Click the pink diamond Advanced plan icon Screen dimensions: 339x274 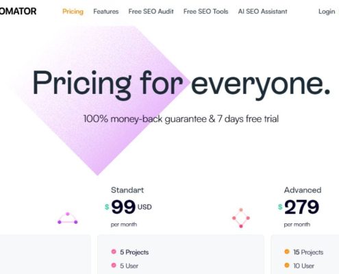coord(241,218)
